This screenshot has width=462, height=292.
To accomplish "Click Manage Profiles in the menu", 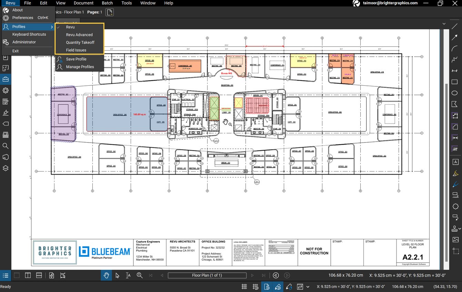I will pos(80,67).
